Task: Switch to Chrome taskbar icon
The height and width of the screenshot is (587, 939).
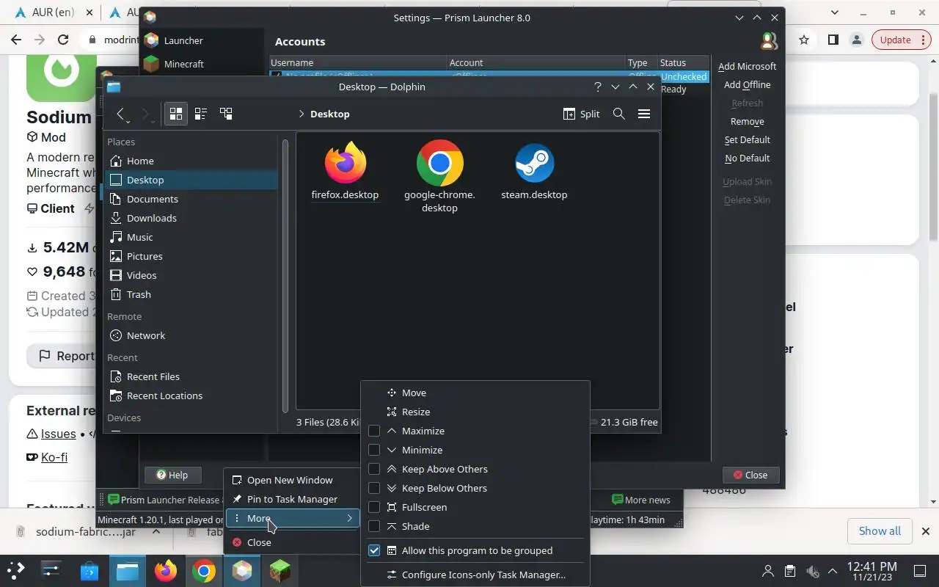Action: [204, 570]
